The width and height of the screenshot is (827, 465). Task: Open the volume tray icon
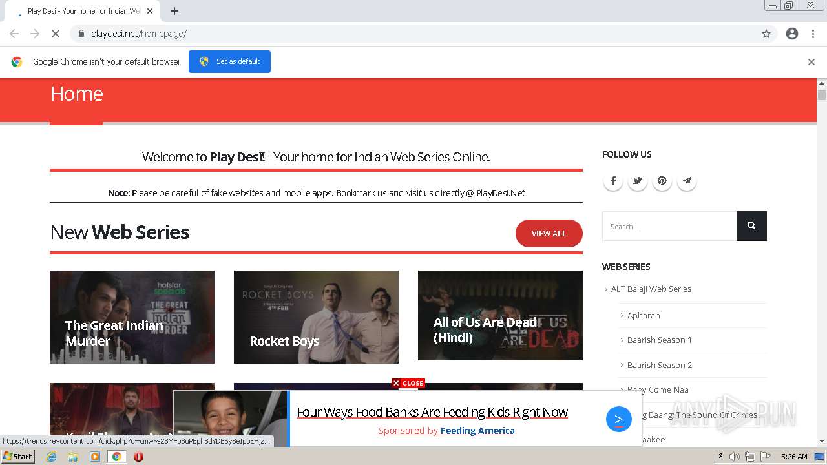point(735,457)
